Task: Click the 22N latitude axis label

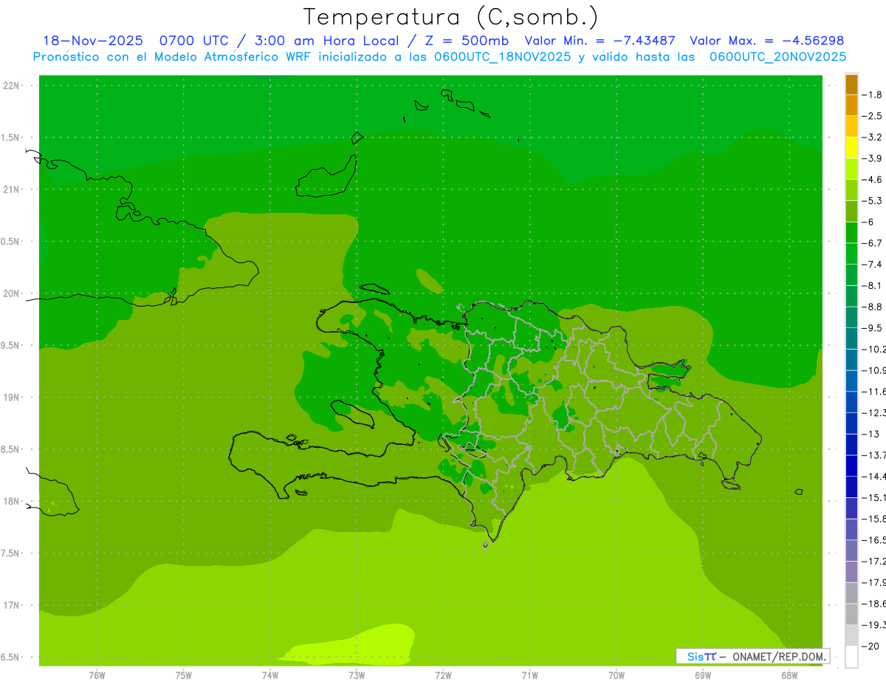Action: click(13, 86)
